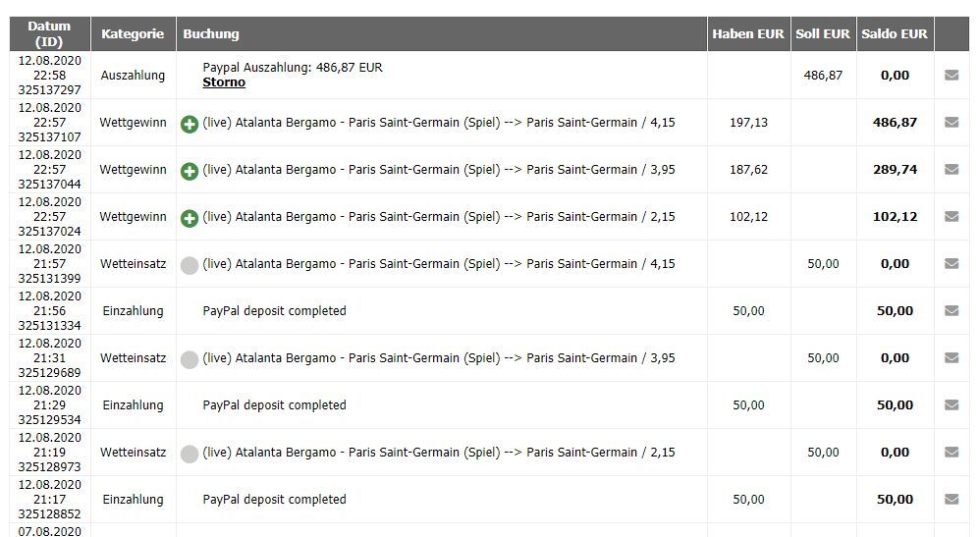Expand green plus icon for odds 3,95 win

190,171
